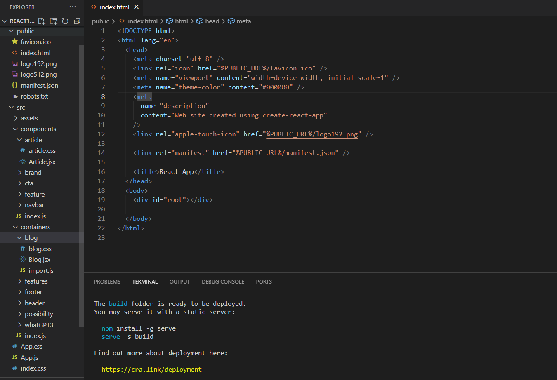Expand the whatGPT3 folder

click(39, 325)
